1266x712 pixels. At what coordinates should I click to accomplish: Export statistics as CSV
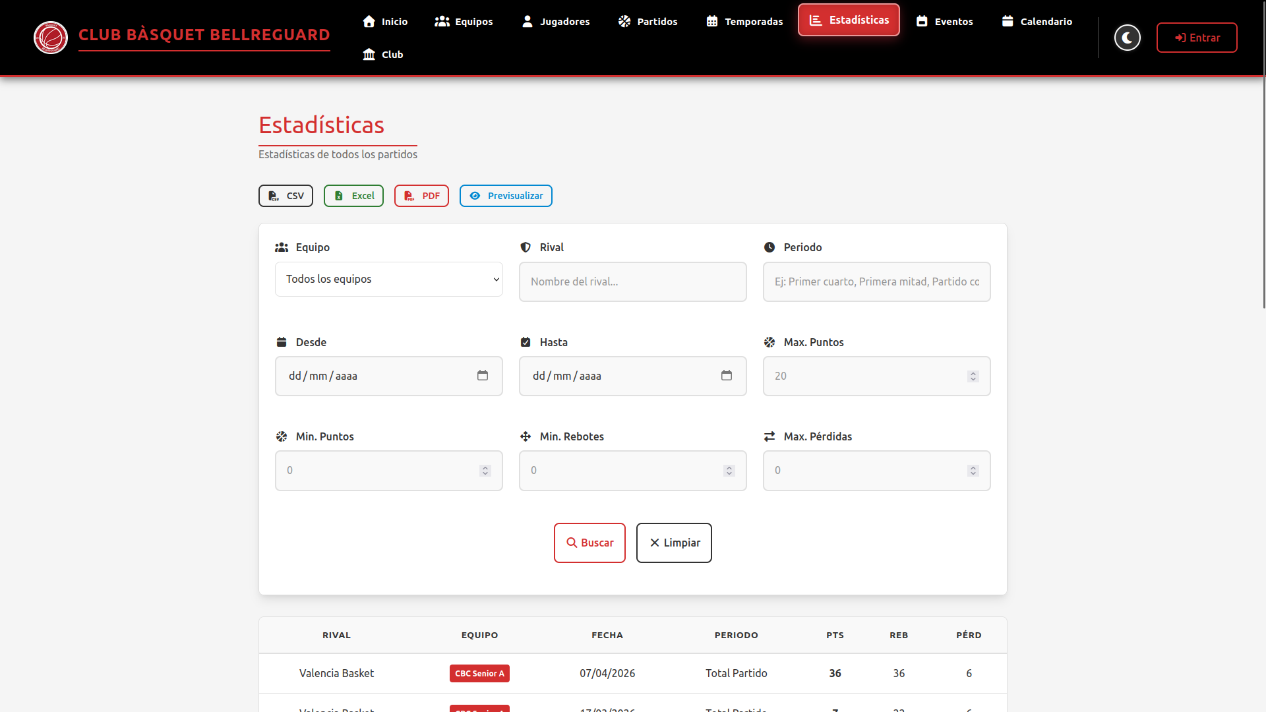286,196
